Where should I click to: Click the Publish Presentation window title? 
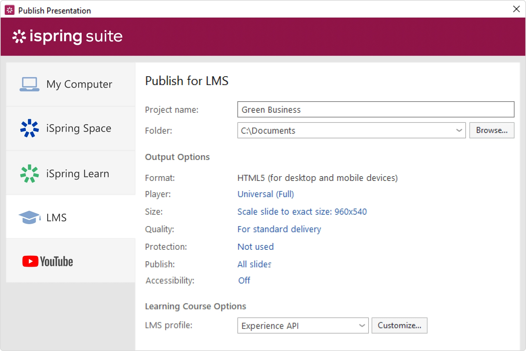tap(55, 10)
